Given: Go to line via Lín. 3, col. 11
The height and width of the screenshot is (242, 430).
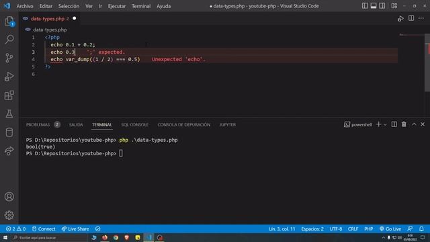Looking at the screenshot, I should pyautogui.click(x=282, y=229).
